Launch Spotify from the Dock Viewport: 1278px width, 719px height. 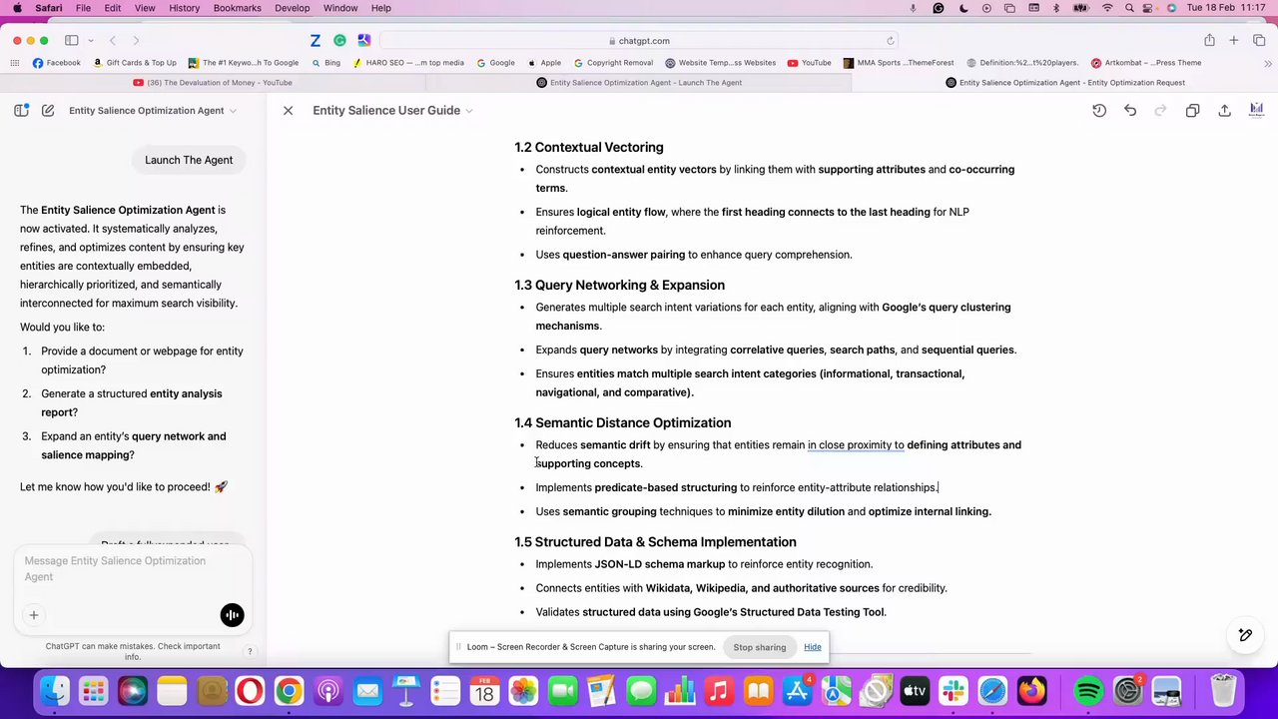pos(1088,691)
